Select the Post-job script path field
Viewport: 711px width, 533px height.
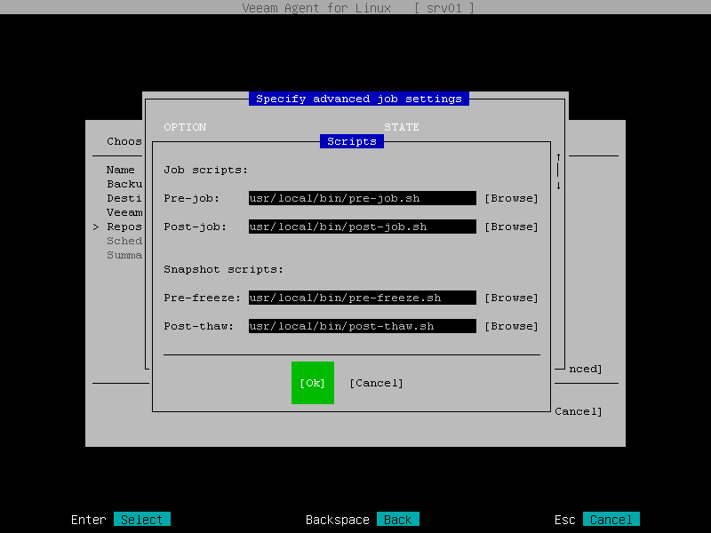tap(362, 227)
